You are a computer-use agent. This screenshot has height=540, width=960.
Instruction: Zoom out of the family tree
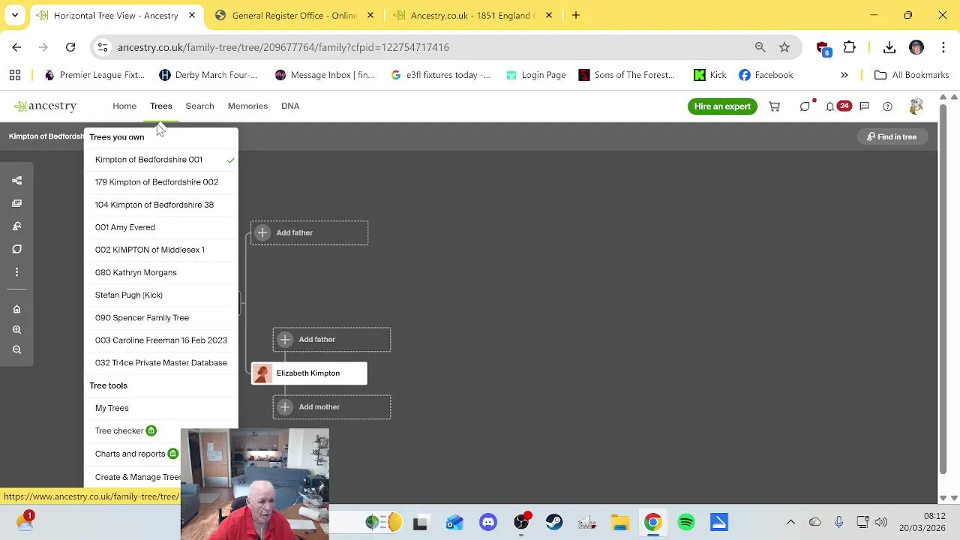click(x=16, y=349)
